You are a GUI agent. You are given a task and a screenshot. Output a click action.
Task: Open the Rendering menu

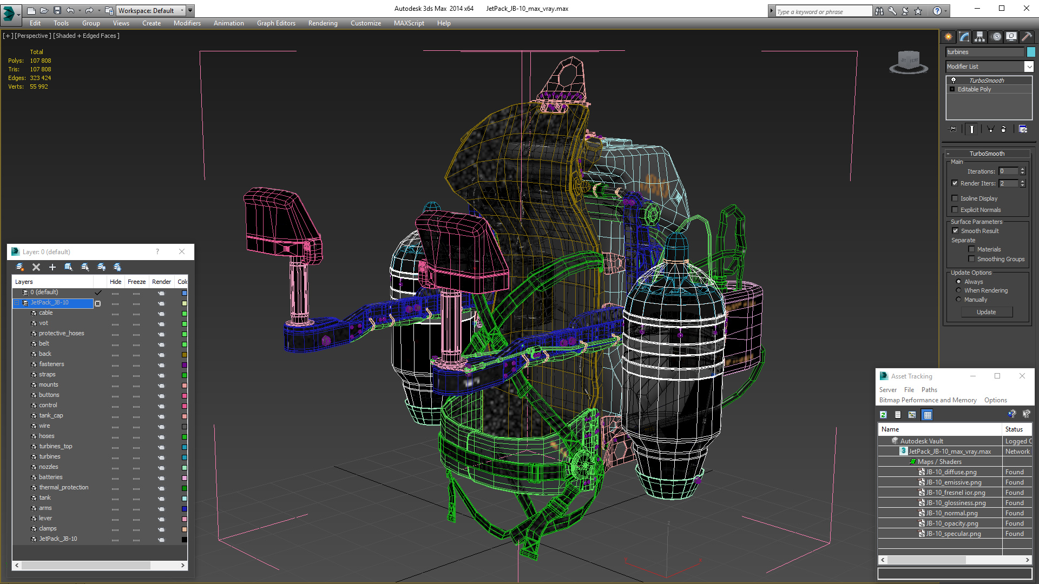(323, 23)
